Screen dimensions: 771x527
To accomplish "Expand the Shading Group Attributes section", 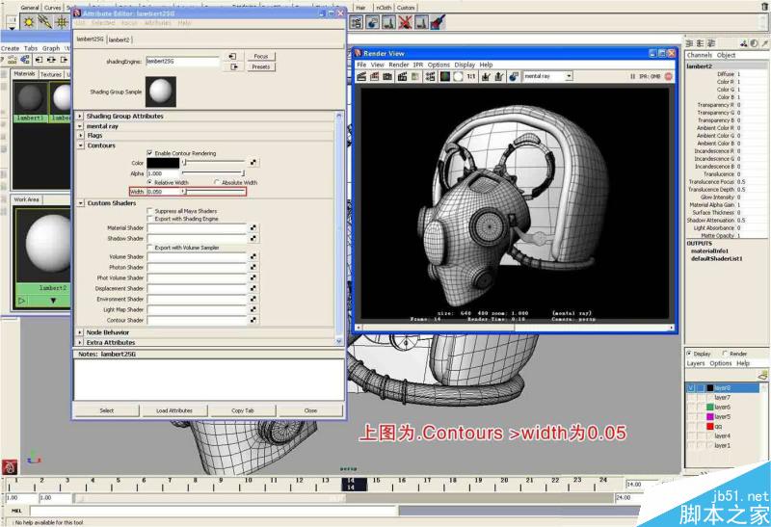I will pos(80,116).
